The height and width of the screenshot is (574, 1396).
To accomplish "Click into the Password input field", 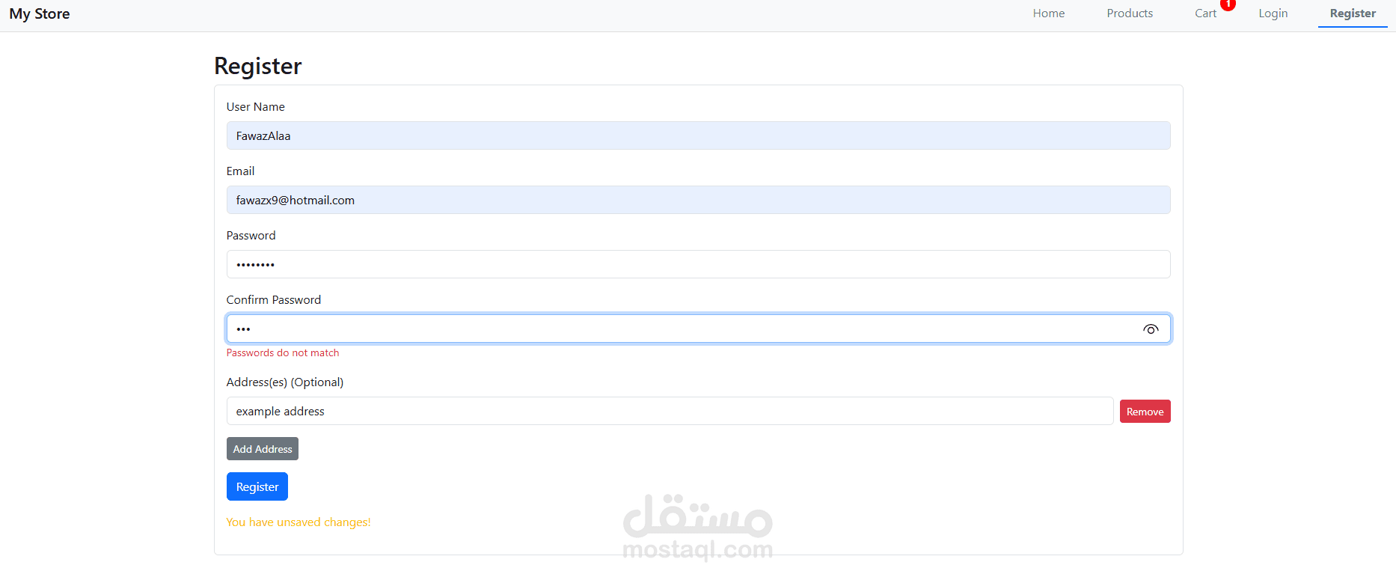I will (698, 264).
